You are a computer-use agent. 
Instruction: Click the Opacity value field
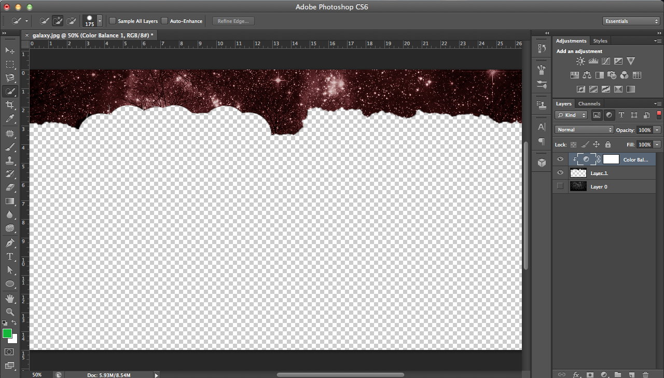(x=645, y=130)
